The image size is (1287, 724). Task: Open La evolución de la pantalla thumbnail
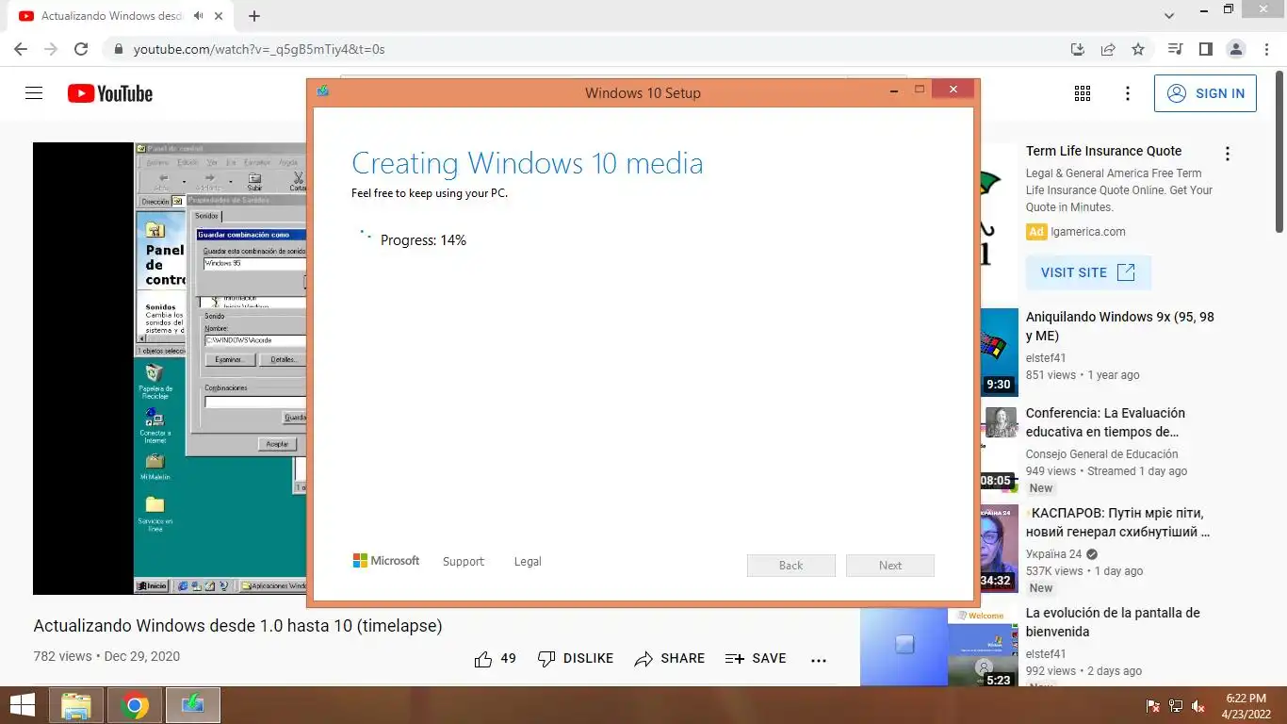pos(939,647)
